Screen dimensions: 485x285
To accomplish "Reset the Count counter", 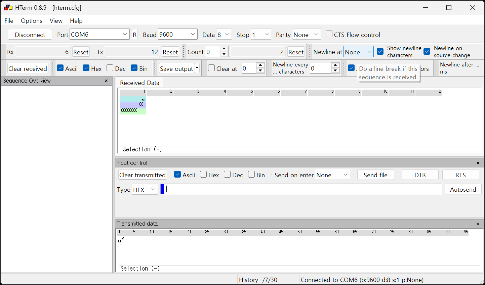I will [x=296, y=52].
